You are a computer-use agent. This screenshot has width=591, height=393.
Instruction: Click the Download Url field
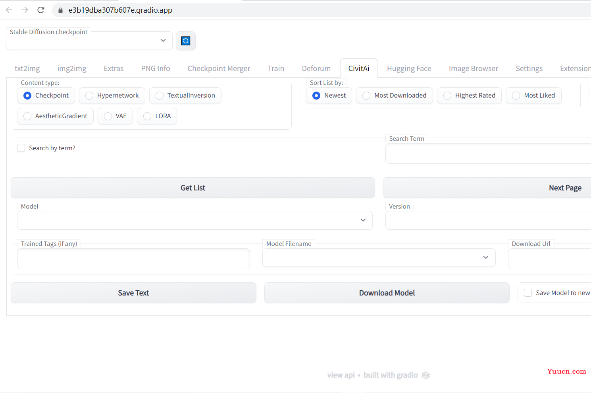[550, 259]
